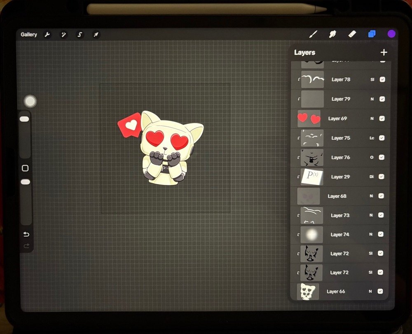The image size is (412, 334).
Task: Open the Actions wrench menu
Action: point(47,35)
